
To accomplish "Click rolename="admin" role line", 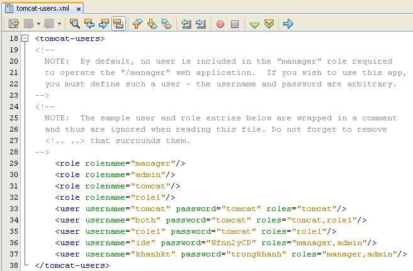I will point(115,175).
